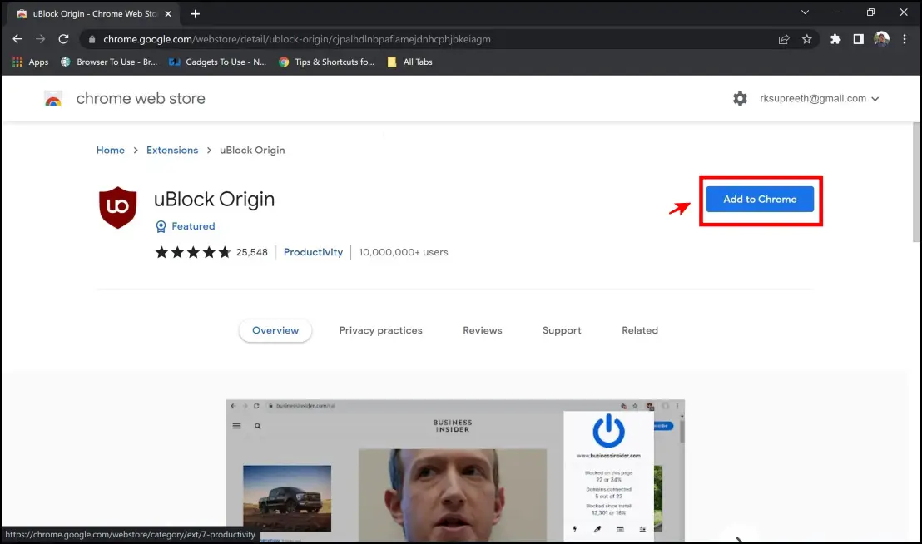Open the Productivity category link
Viewport: 922px width, 544px height.
(x=313, y=252)
